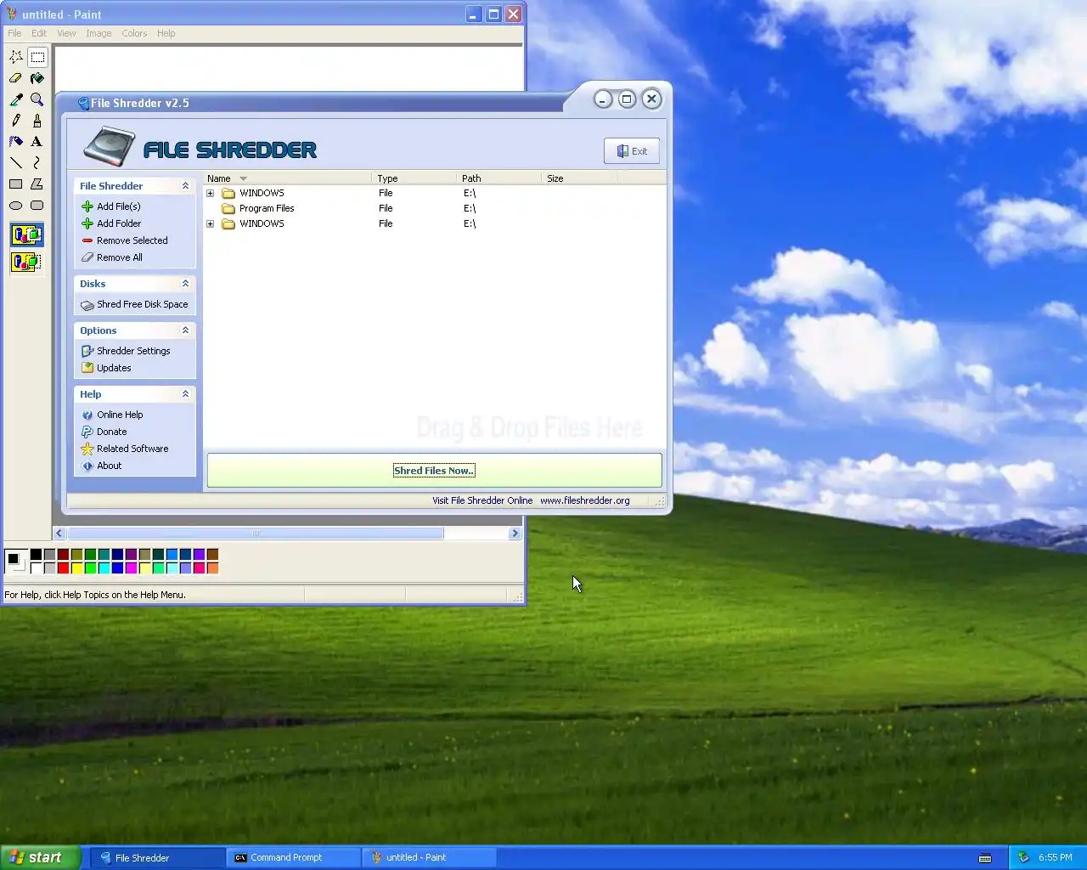1087x870 pixels.
Task: Click the Remove All eraser icon
Action: pos(87,257)
